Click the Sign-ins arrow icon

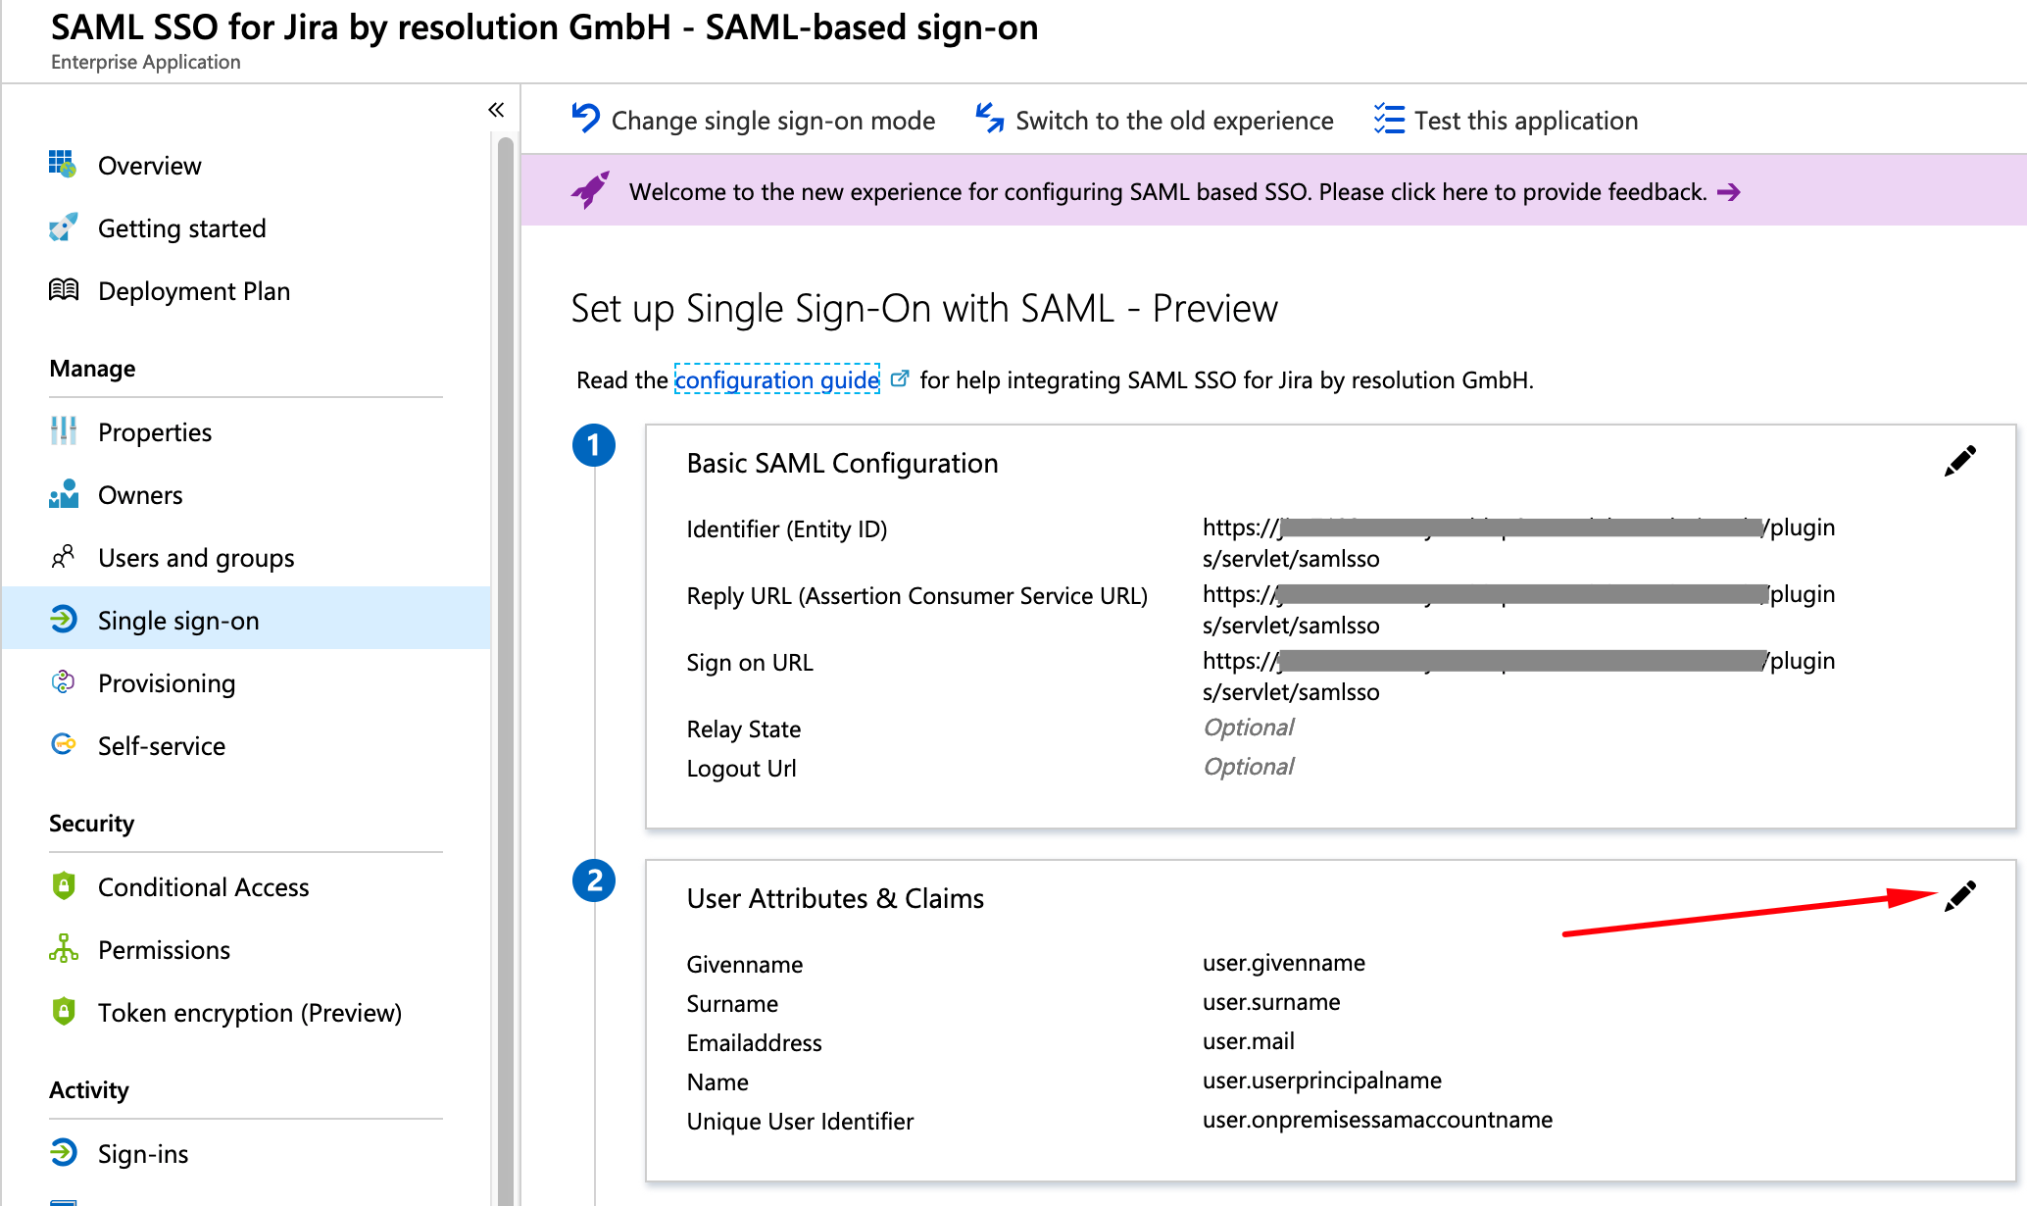[63, 1152]
